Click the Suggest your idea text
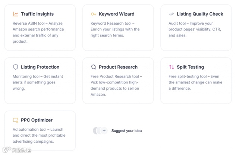The width and height of the screenshot is (236, 155). point(126,131)
